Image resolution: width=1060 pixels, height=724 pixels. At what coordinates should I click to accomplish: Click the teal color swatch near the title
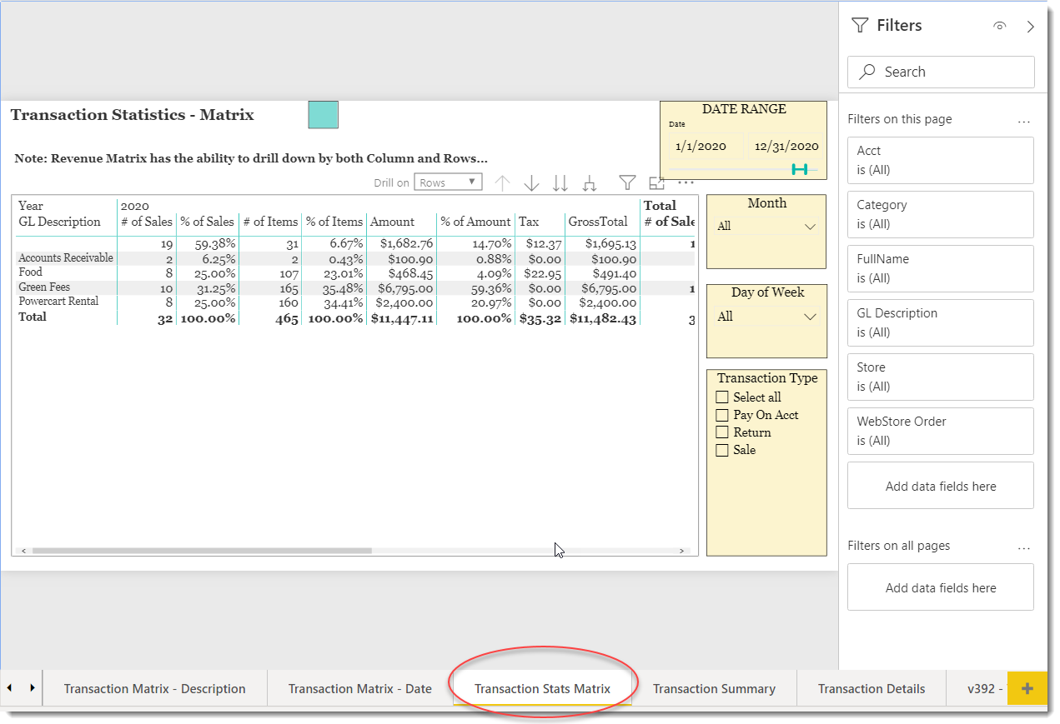point(324,115)
